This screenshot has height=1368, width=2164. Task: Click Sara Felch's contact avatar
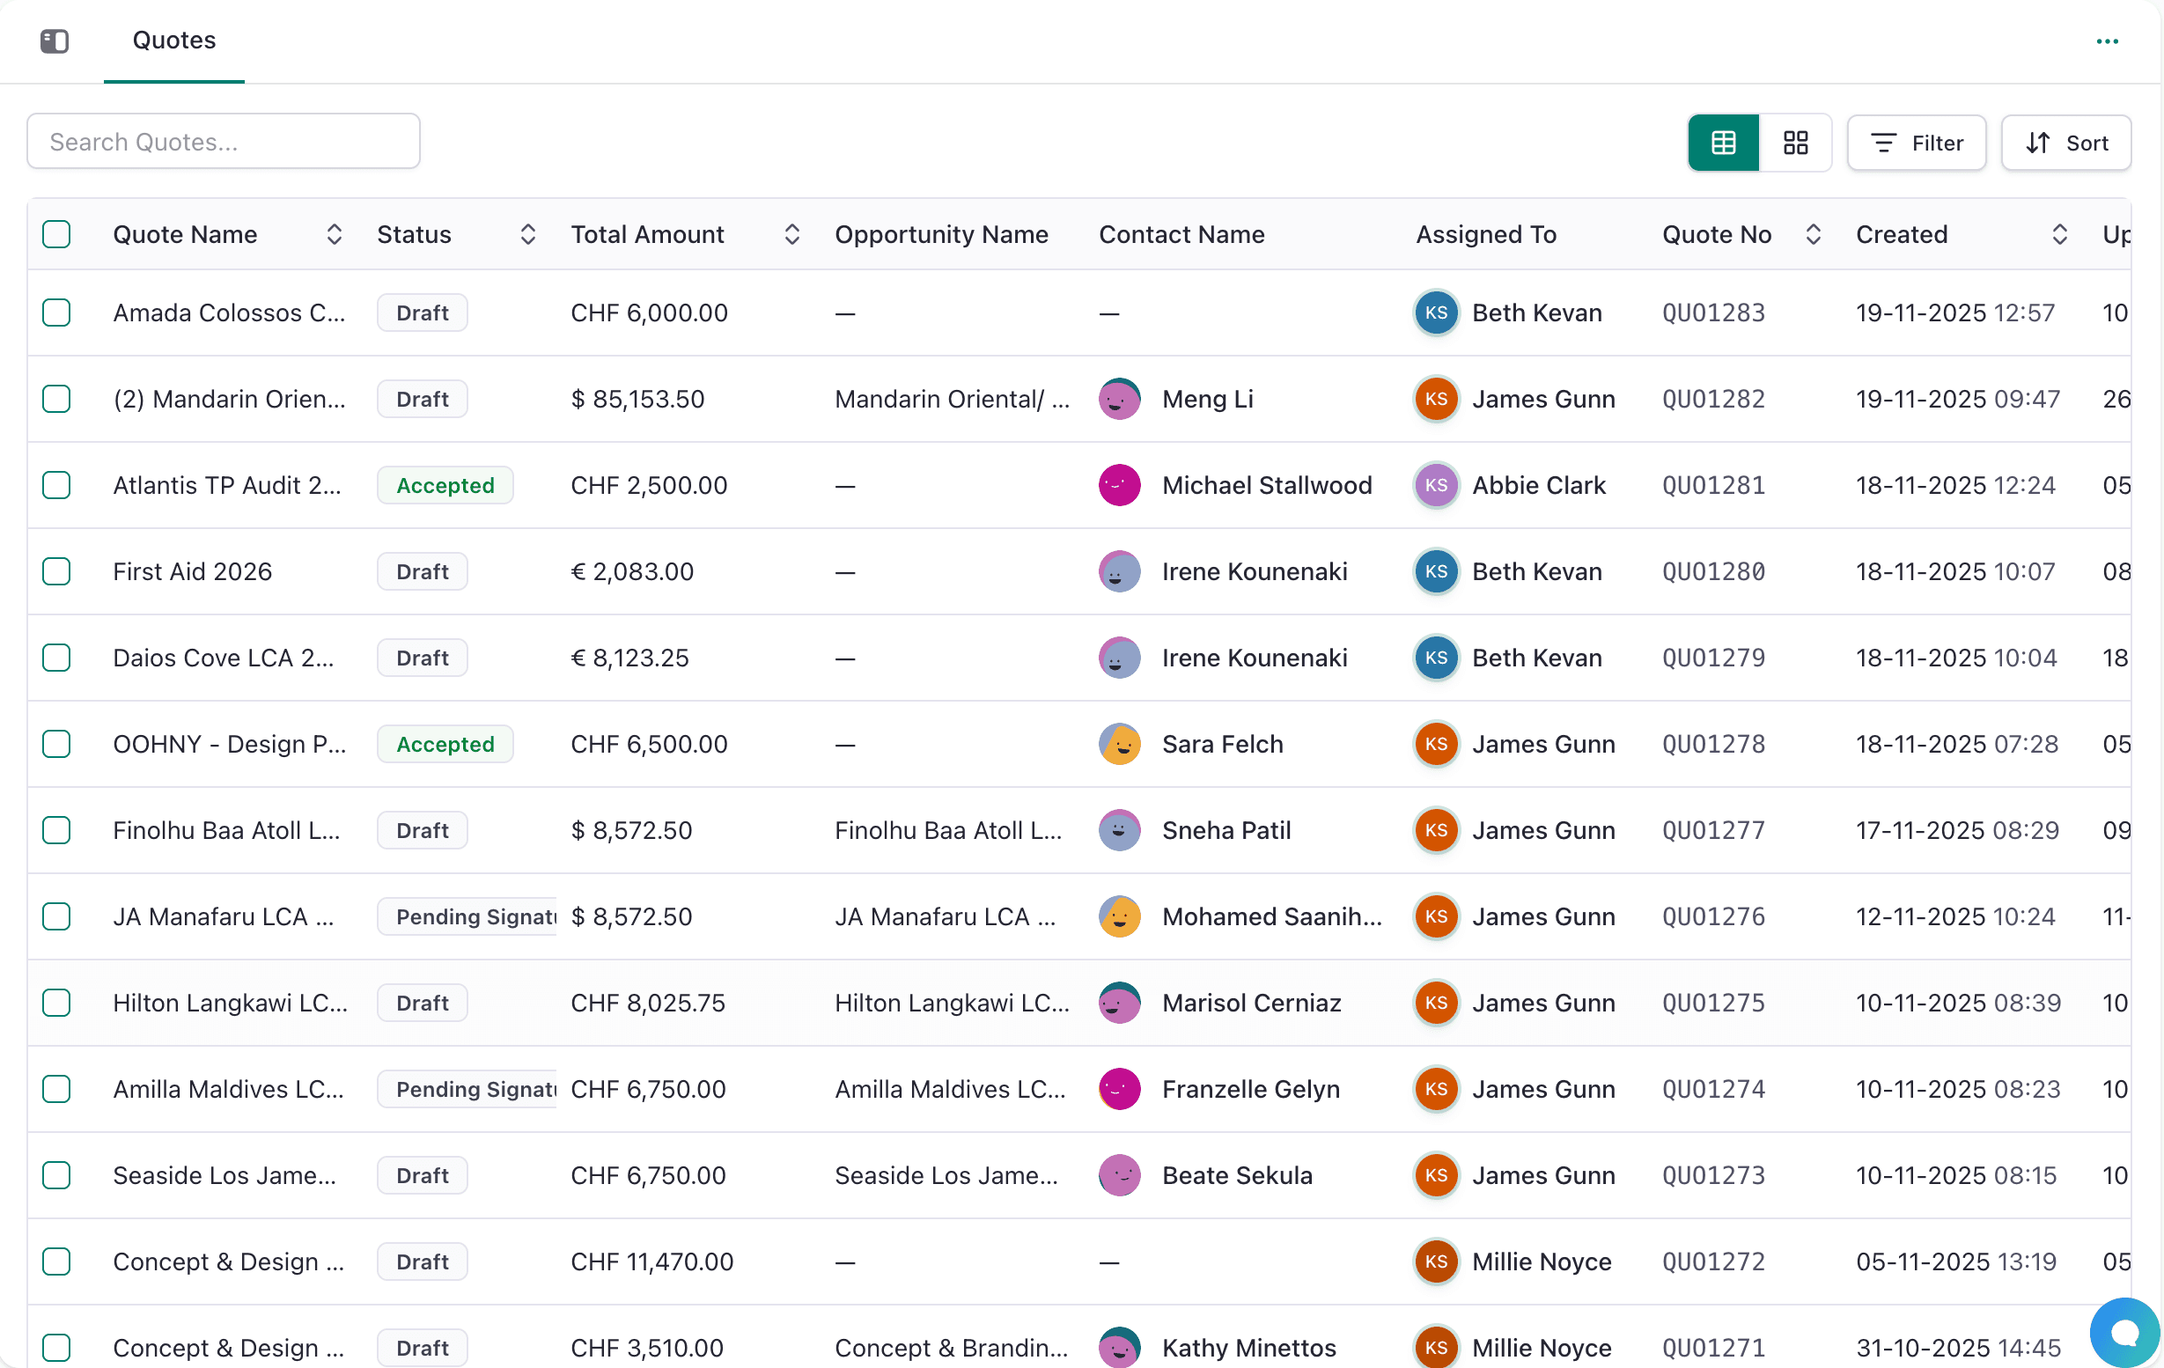[x=1120, y=744]
